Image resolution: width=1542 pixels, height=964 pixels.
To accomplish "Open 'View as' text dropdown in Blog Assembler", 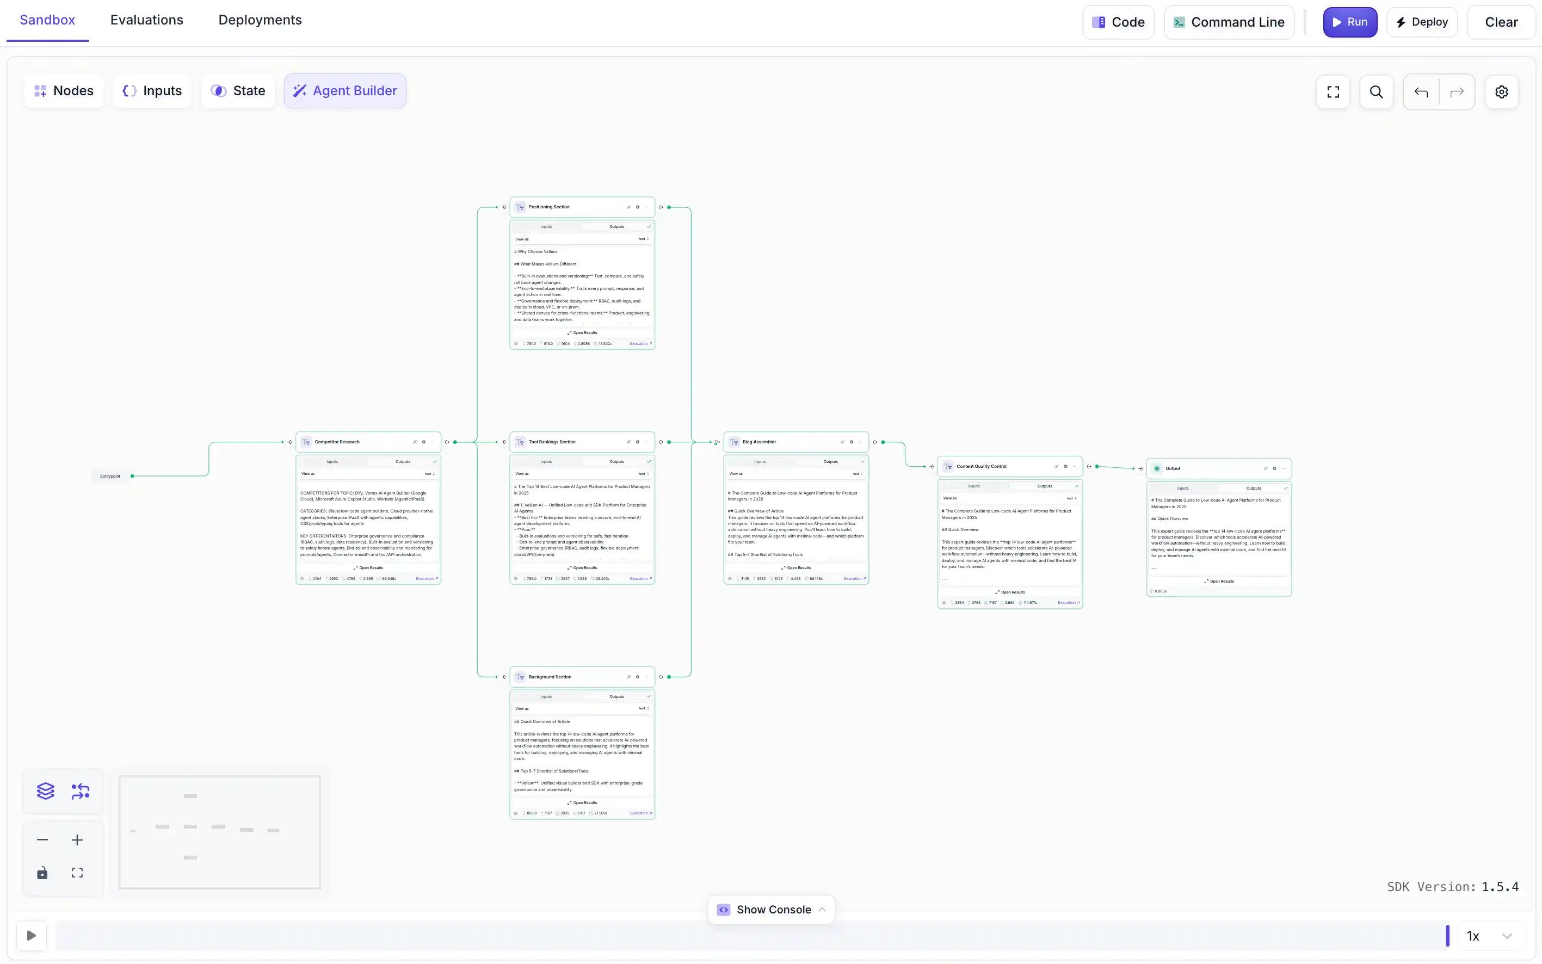I will [x=858, y=474].
